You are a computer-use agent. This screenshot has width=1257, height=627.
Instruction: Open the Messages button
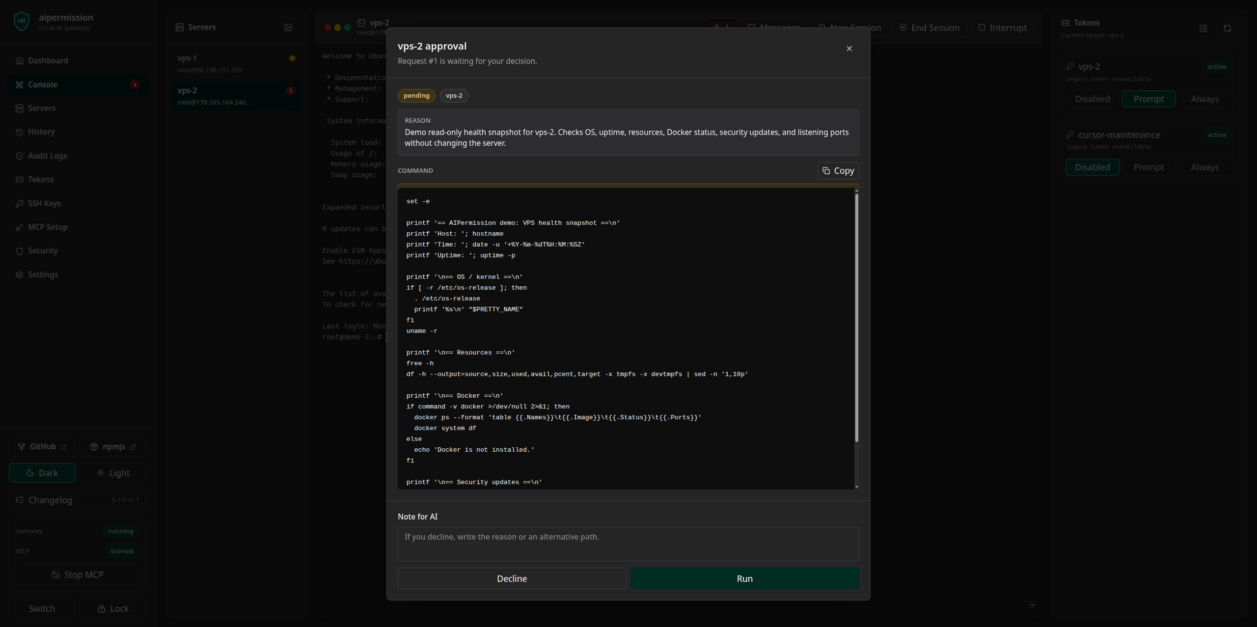tap(774, 27)
